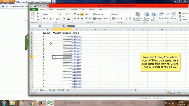Click the Copy icon

click(38, 16)
